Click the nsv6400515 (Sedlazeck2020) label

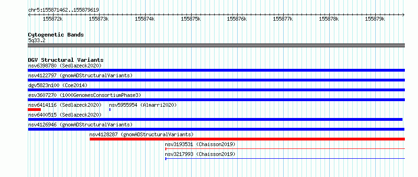pyautogui.click(x=65, y=115)
